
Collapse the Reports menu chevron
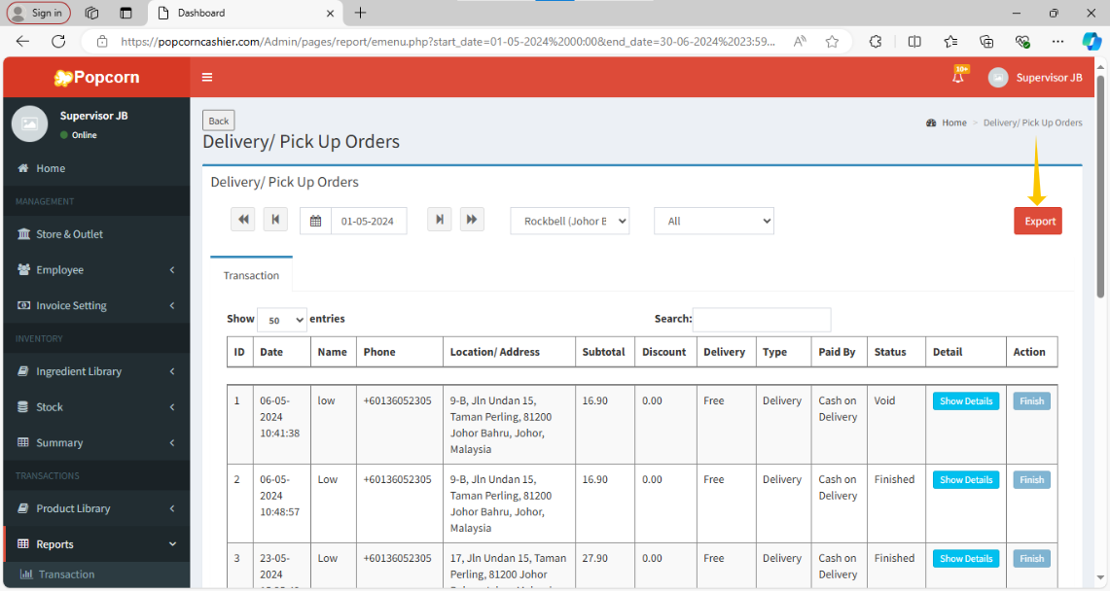(x=172, y=543)
